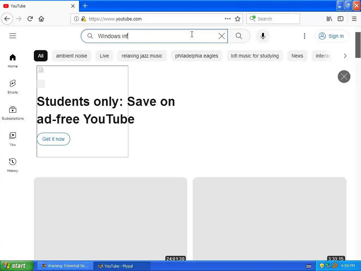The image size is (361, 271).
Task: Click the address bar URL youtube.com
Action: point(115,19)
